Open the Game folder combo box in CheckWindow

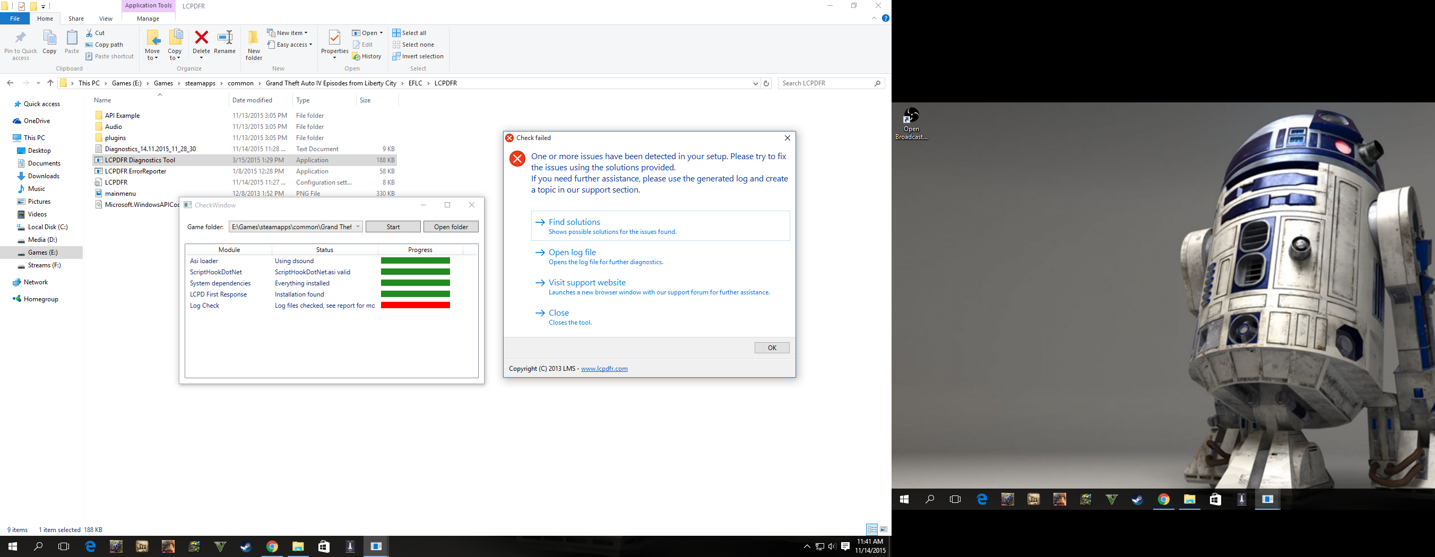coord(296,227)
